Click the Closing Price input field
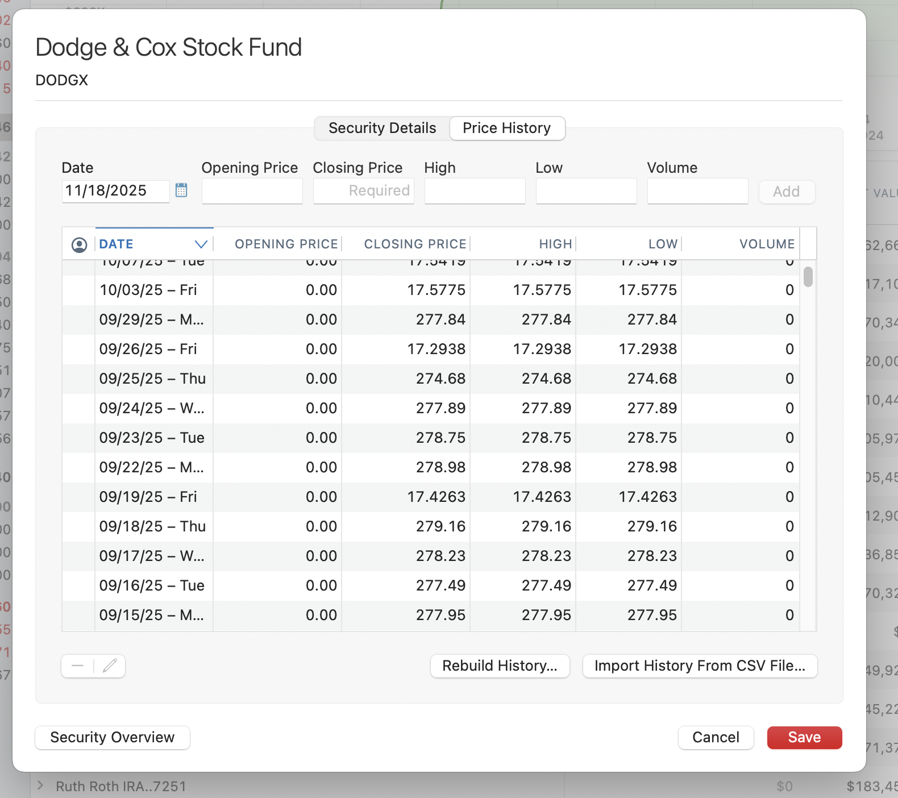898x798 pixels. 364,191
